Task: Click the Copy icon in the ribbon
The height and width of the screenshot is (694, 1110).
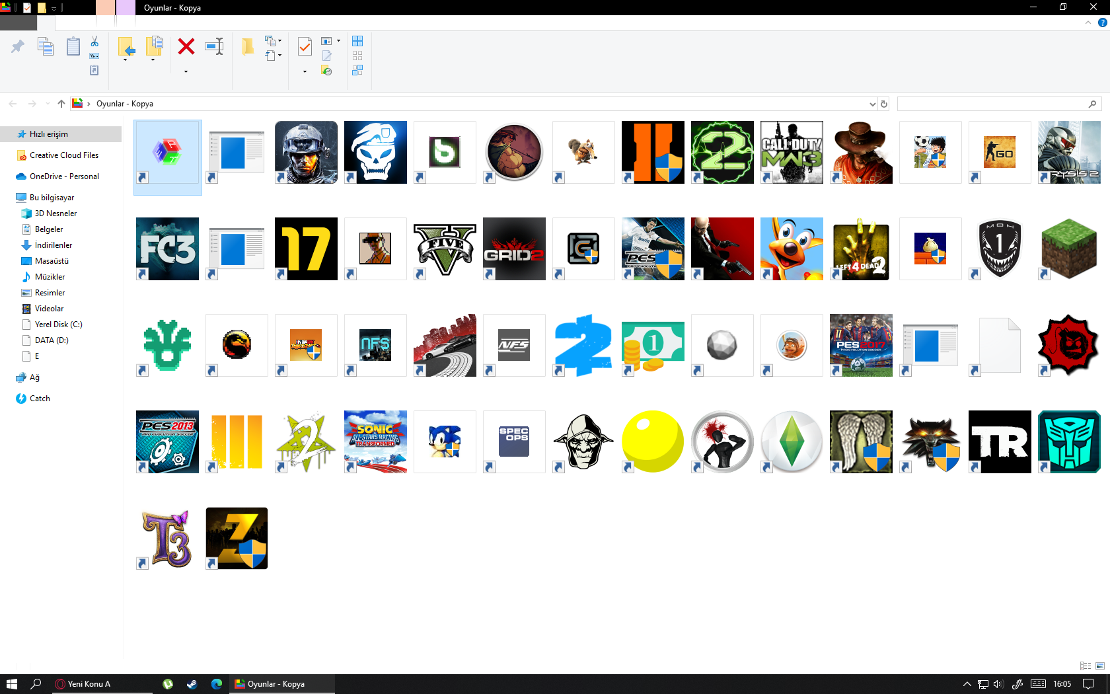Action: coord(46,46)
